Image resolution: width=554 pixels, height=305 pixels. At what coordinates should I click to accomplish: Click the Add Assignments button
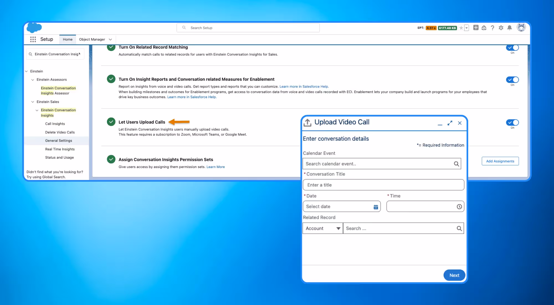click(x=500, y=161)
